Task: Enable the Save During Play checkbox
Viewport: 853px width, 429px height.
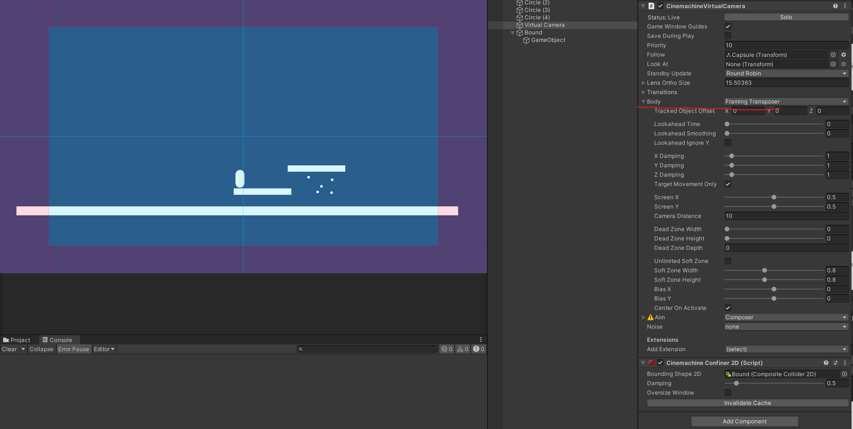Action: 728,36
